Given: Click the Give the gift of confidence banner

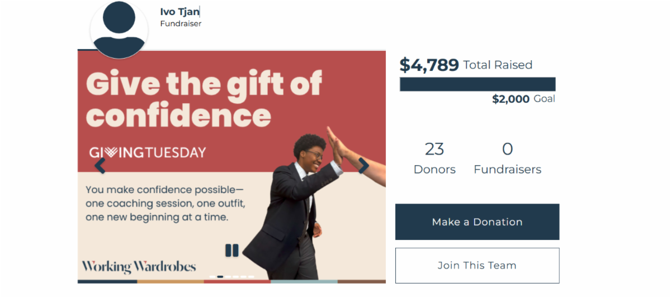Looking at the screenshot, I should coord(204,99).
